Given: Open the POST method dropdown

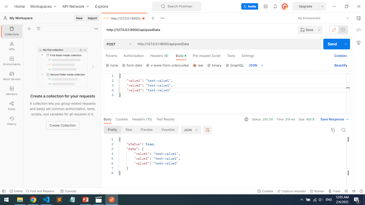Looking at the screenshot, I should [119, 44].
